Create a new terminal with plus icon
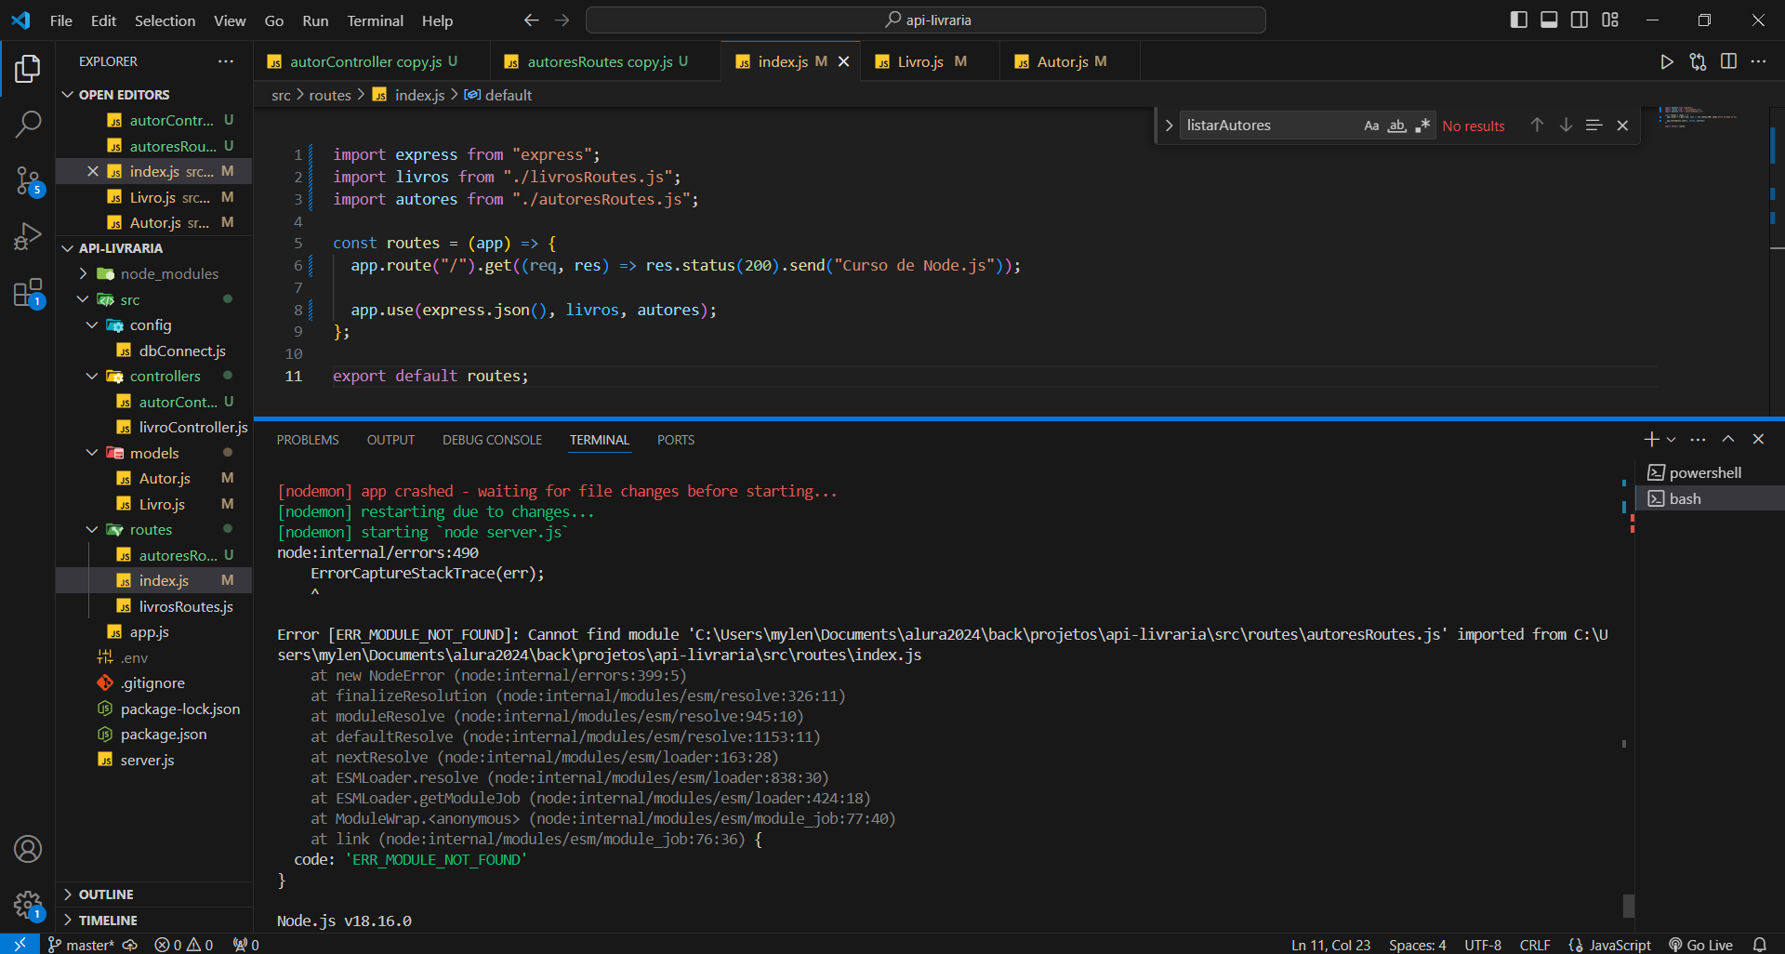Viewport: 1785px width, 954px height. (x=1651, y=439)
